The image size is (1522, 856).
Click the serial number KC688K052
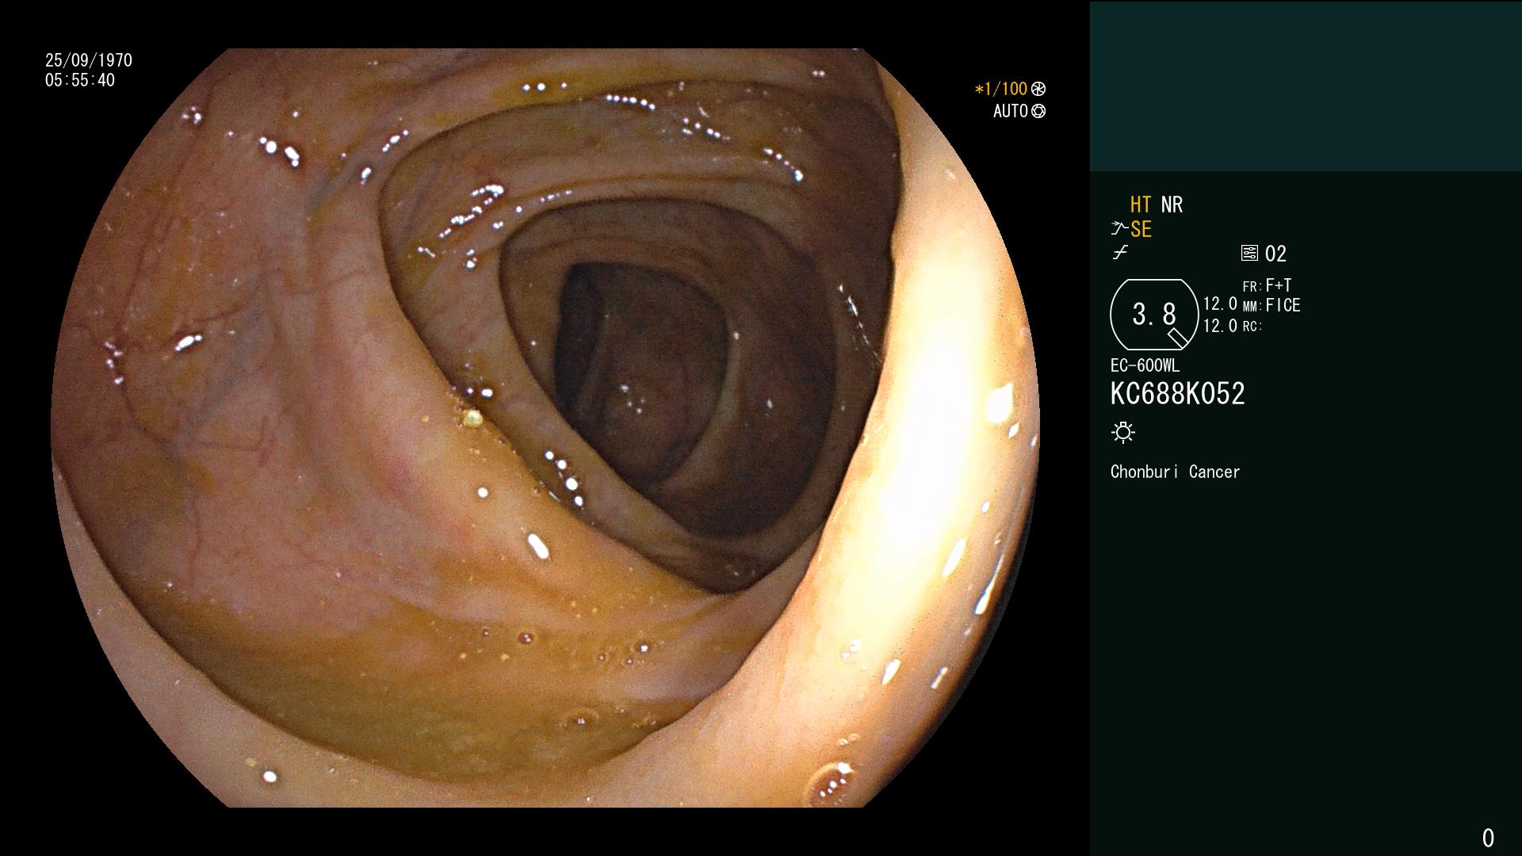1178,394
